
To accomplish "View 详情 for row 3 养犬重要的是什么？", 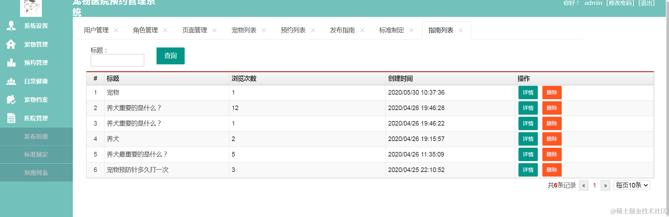I will point(528,123).
